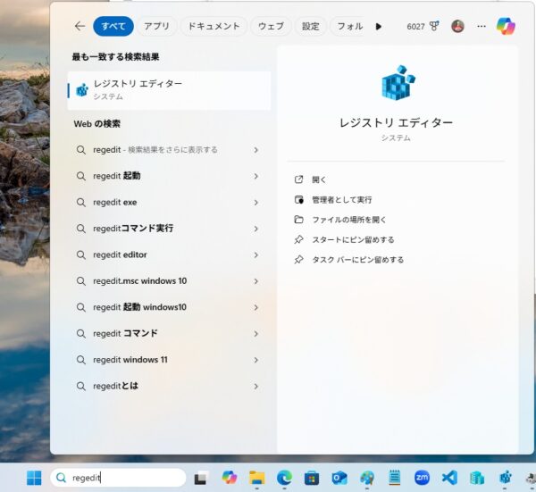Expand chevron for regedit editor

click(256, 254)
